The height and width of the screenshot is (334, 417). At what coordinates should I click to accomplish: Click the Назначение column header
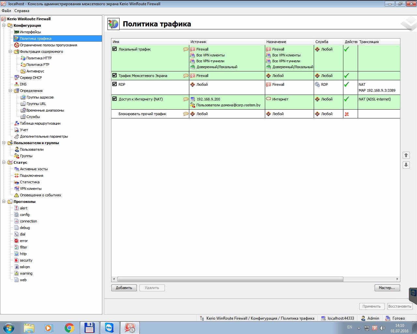tap(289, 42)
